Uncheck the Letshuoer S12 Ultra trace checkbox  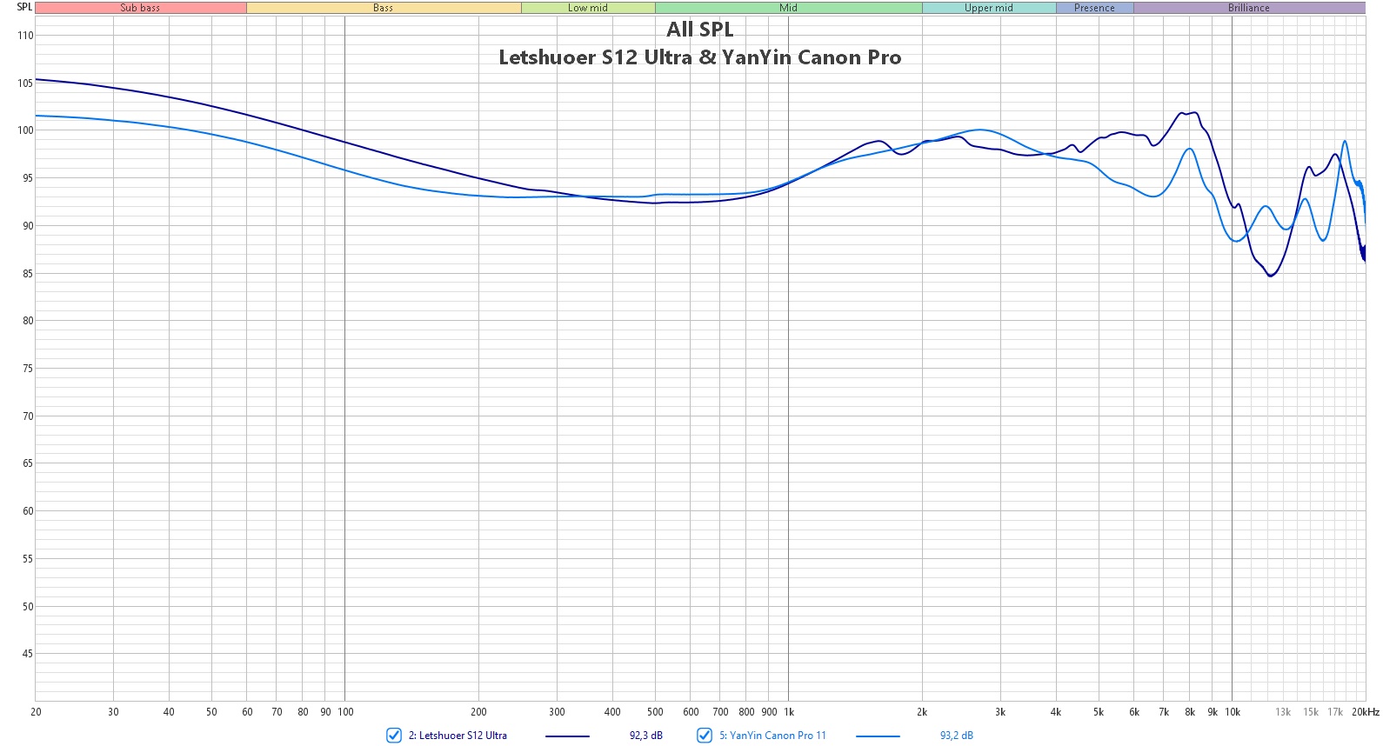[394, 736]
